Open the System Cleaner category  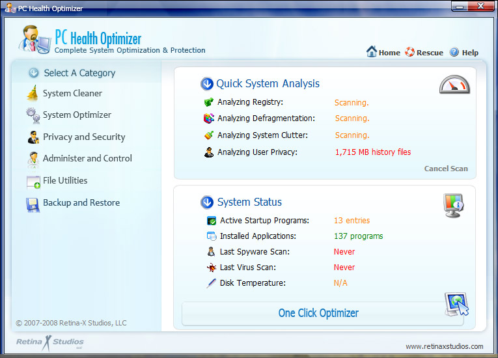click(72, 93)
